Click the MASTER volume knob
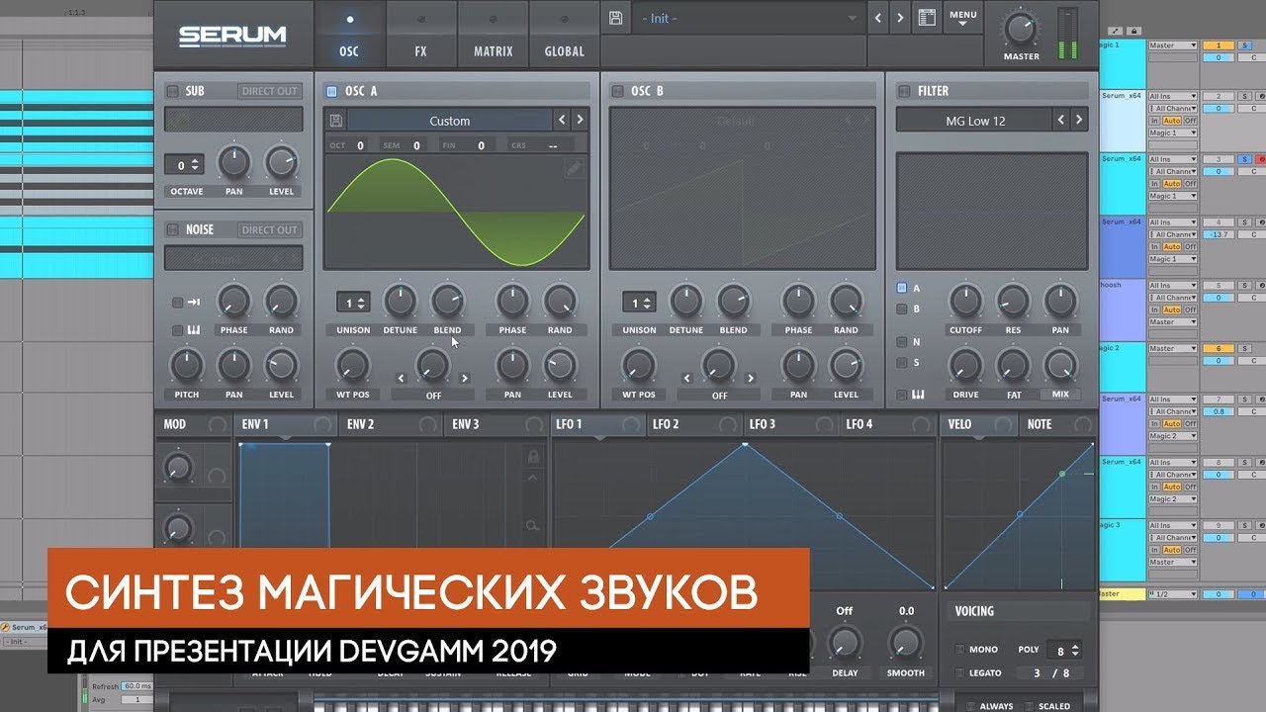The width and height of the screenshot is (1266, 712). pos(1021,27)
